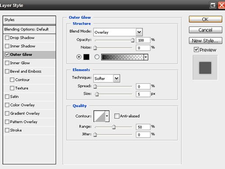Screen dimensions: 225x169
Task: Select the Outer Glow style row
Action: (x=29, y=55)
